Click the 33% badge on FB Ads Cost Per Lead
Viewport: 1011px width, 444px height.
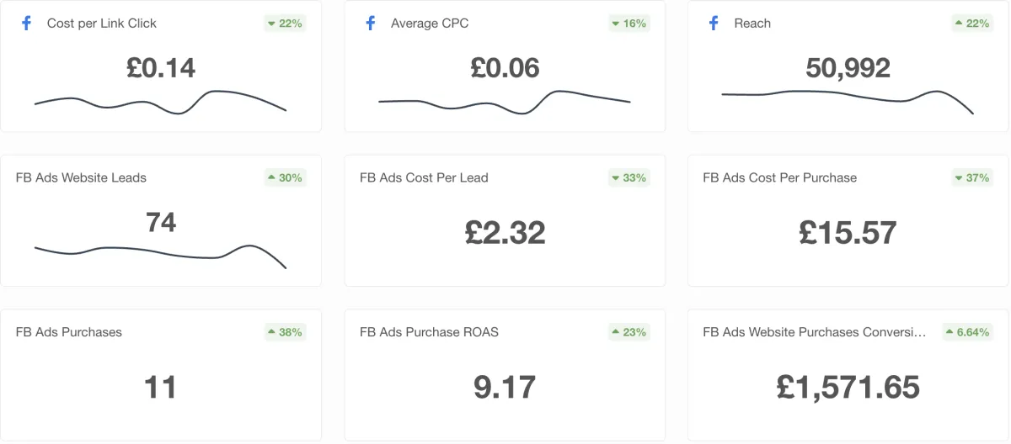[x=629, y=177]
